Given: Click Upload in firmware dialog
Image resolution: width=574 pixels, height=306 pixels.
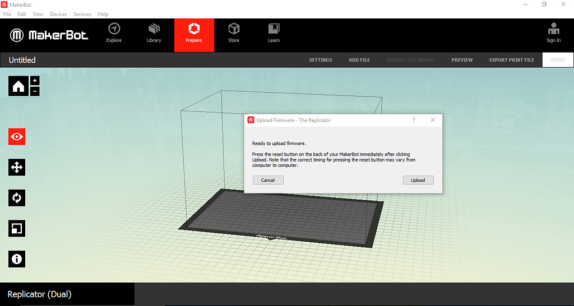Looking at the screenshot, I should pos(418,180).
